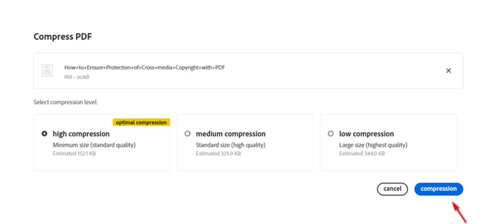Click the How+to+Ensure+Protection file name
Image resolution: width=488 pixels, height=224 pixels.
[x=144, y=67]
